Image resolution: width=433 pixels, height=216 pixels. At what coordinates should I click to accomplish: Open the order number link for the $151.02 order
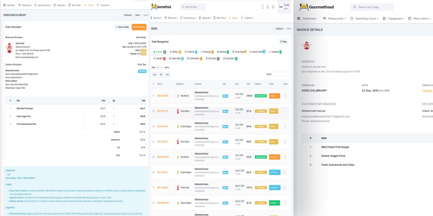(163, 188)
